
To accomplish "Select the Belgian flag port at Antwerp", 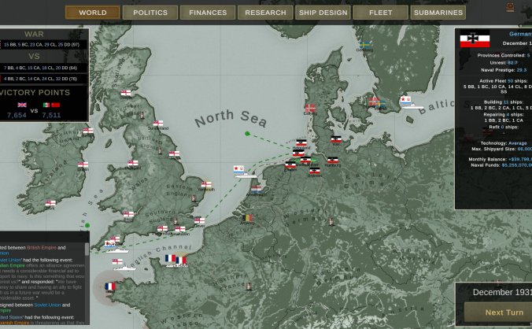I will (249, 218).
